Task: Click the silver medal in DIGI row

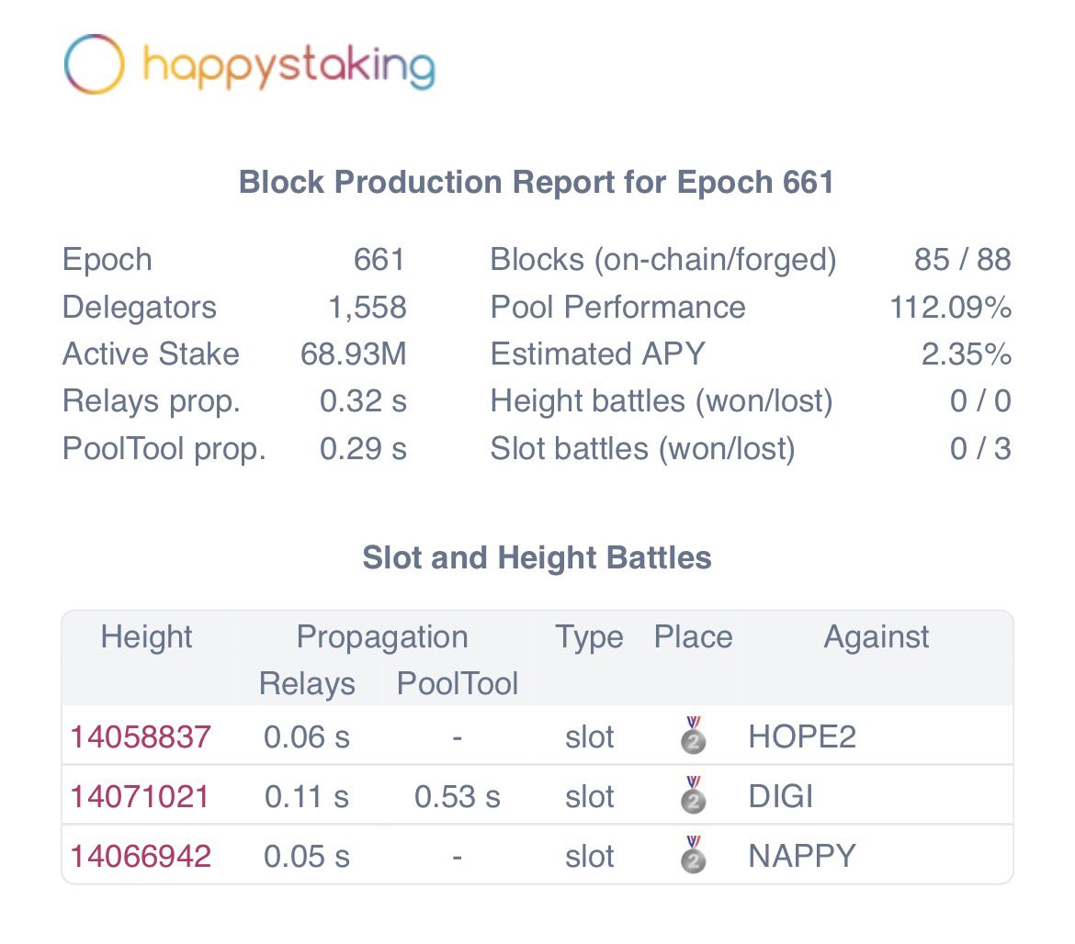Action: pos(693,794)
